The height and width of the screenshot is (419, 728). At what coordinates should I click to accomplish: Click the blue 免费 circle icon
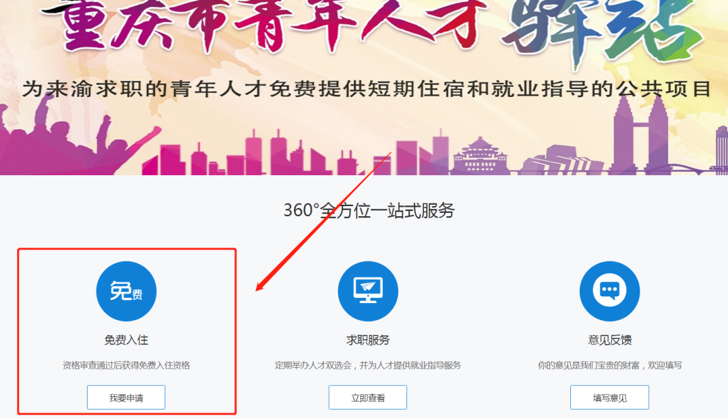[x=126, y=291]
